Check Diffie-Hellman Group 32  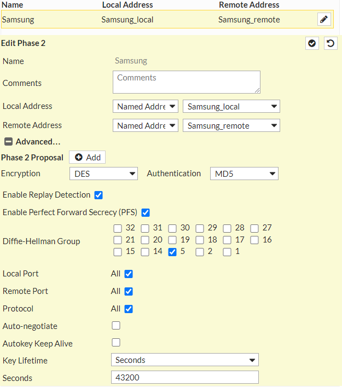pos(118,228)
